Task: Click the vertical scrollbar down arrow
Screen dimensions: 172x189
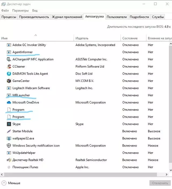Action: pyautogui.click(x=171, y=170)
